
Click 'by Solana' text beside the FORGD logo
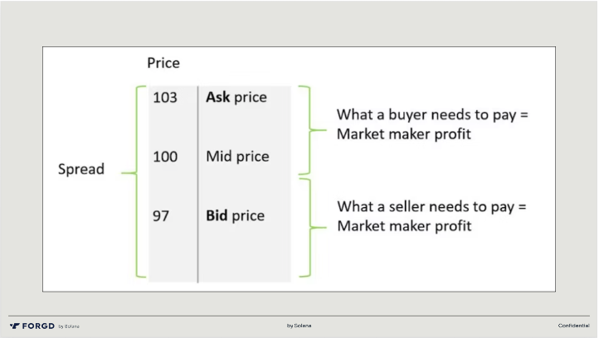coord(69,326)
